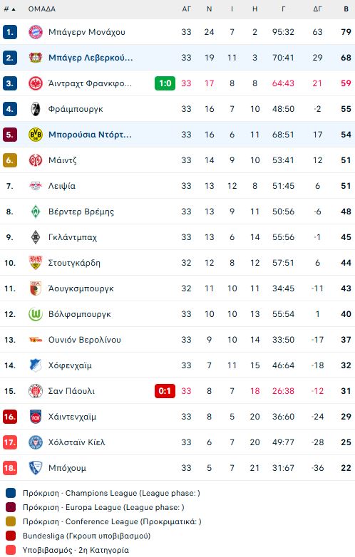Image resolution: width=355 pixels, height=557 pixels.
Task: Click the Hoffenheim club crest
Action: (36, 365)
